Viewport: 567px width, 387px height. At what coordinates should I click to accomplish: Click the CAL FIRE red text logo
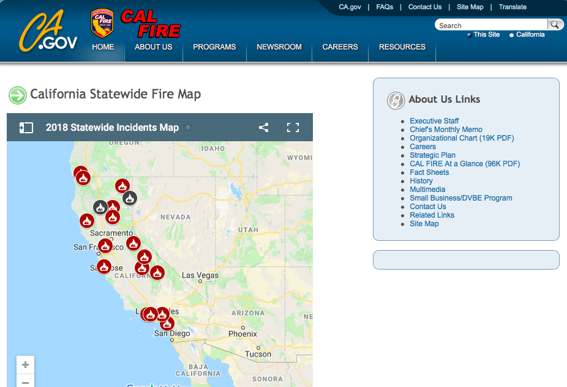tap(151, 24)
